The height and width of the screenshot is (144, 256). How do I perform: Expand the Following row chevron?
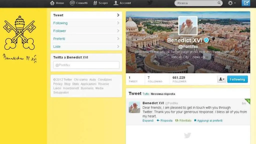[118, 23]
